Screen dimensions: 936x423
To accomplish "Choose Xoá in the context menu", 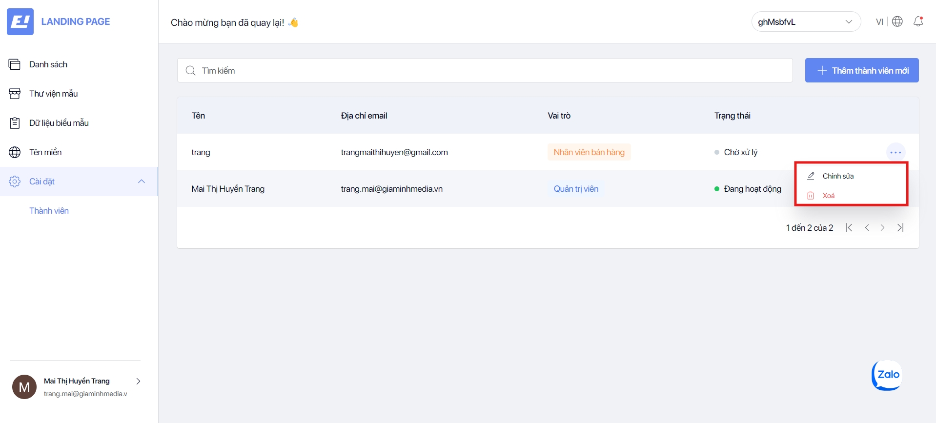I will (x=828, y=196).
